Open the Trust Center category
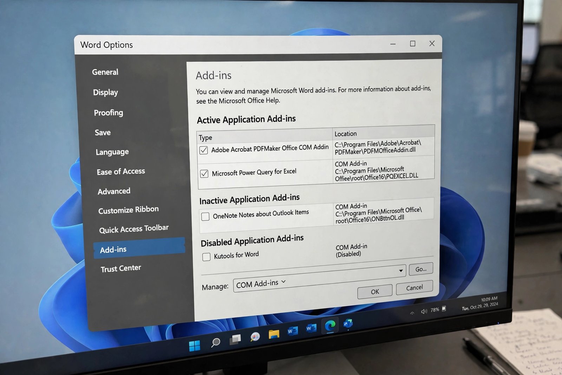The image size is (562, 375). 121,269
